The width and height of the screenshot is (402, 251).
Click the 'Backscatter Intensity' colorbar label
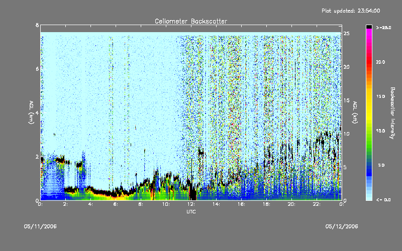[x=392, y=113]
